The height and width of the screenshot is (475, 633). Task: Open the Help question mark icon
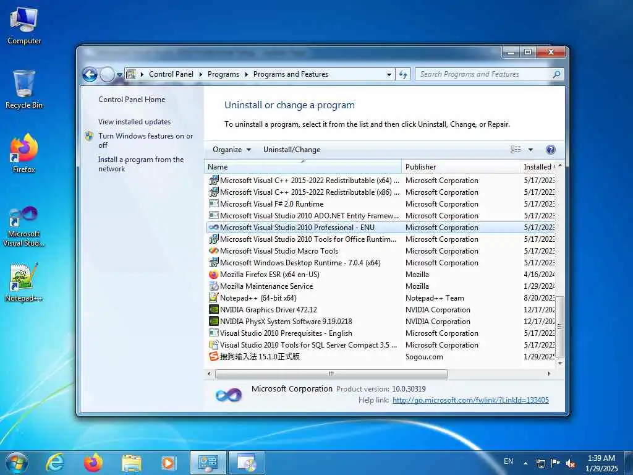550,150
